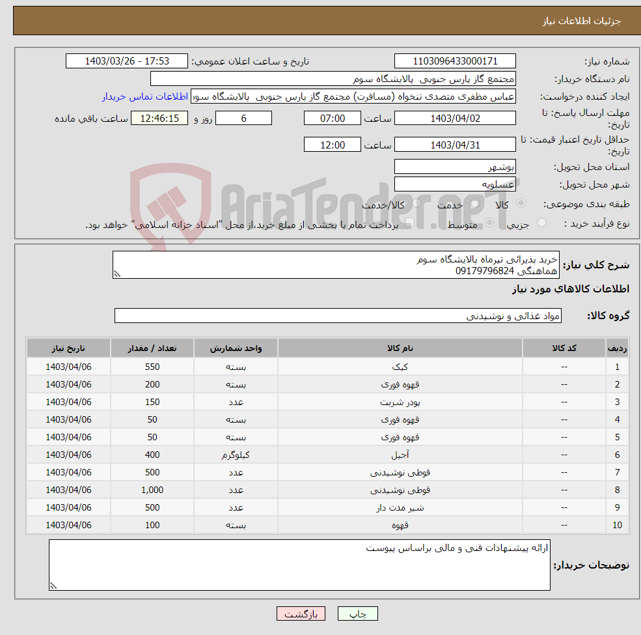
Task: Click the validity time field 12:00
Action: point(333,145)
